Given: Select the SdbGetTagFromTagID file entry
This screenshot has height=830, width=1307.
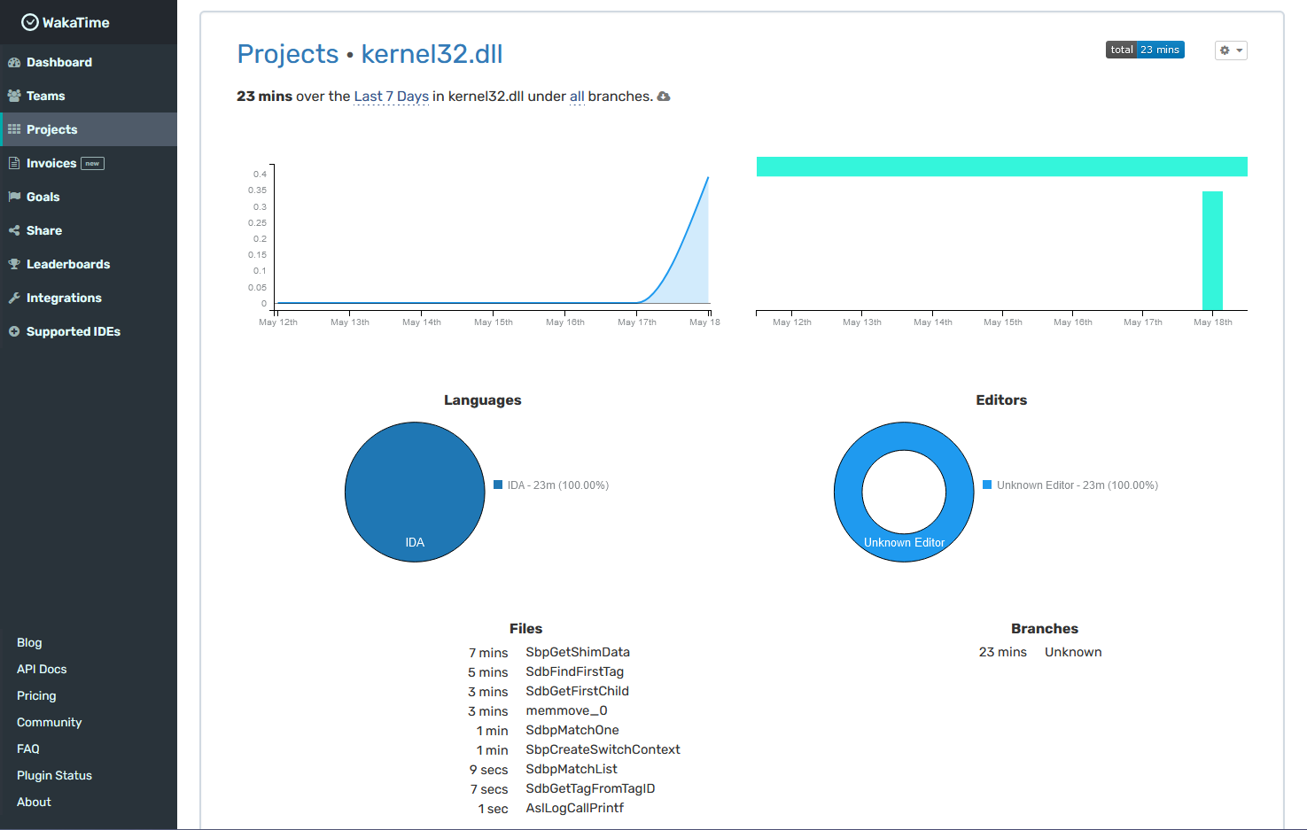Looking at the screenshot, I should pos(590,788).
